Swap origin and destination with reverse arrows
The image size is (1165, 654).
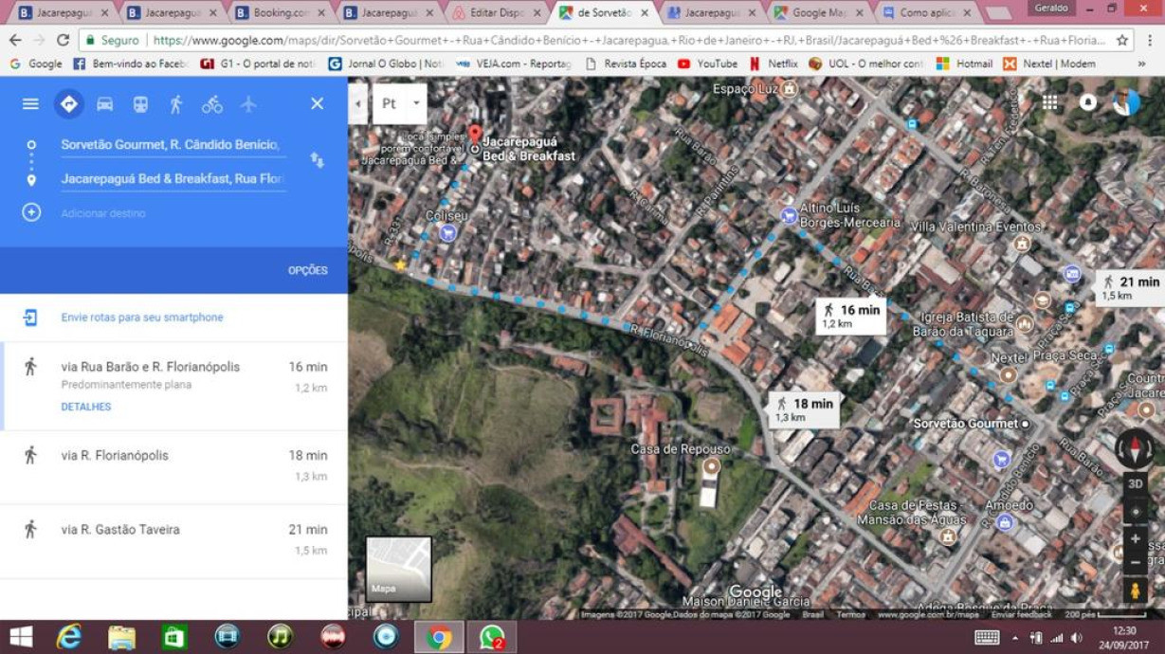pos(317,160)
